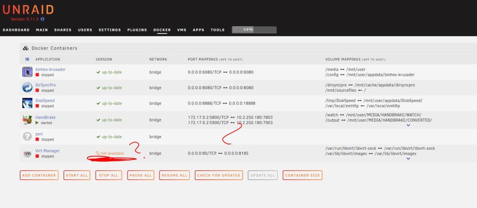Click the binhex-krusader container icon

(27, 72)
